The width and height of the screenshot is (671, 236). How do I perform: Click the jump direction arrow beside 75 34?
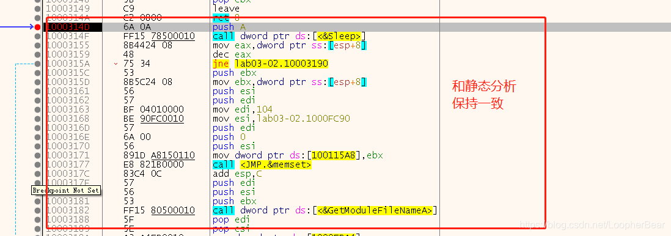tap(116, 64)
